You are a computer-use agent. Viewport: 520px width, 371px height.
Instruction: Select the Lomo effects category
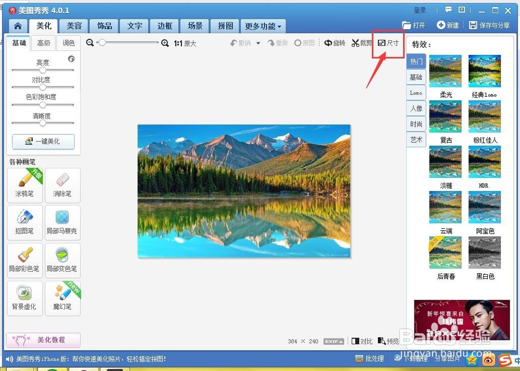tap(416, 93)
